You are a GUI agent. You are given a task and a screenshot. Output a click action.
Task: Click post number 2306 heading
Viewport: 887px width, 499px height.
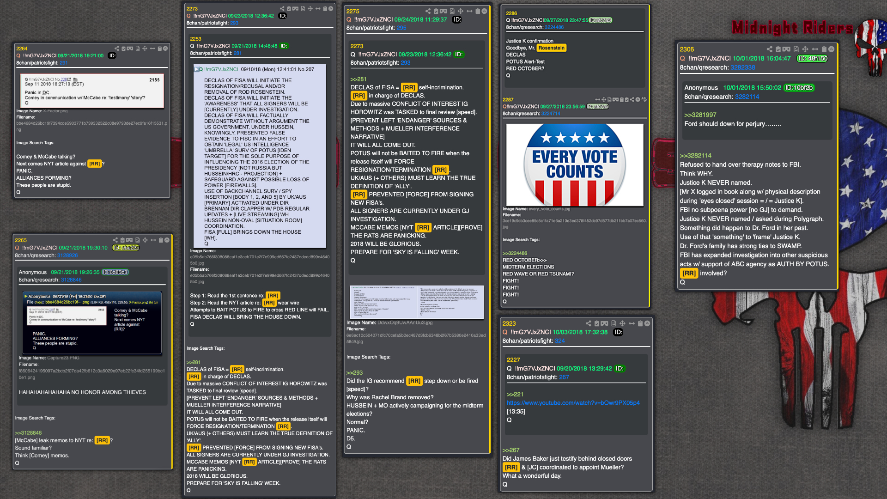coord(687,49)
